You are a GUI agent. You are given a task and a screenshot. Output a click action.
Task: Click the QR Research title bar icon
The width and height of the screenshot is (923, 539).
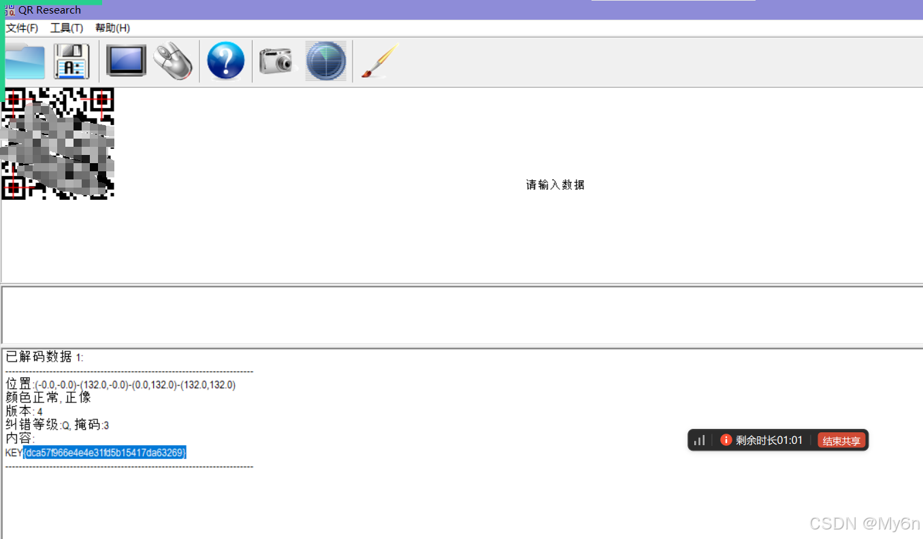click(10, 10)
